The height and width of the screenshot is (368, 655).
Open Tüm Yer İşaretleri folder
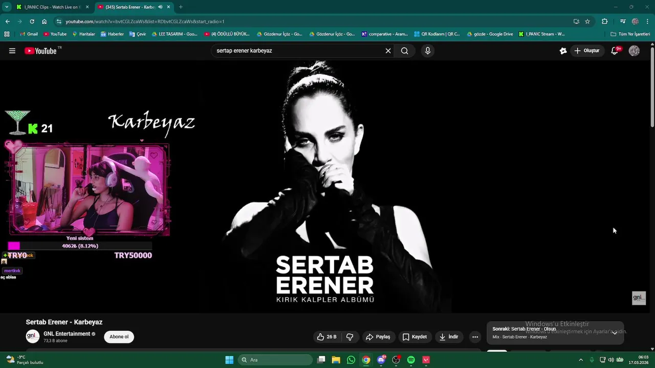click(x=630, y=34)
